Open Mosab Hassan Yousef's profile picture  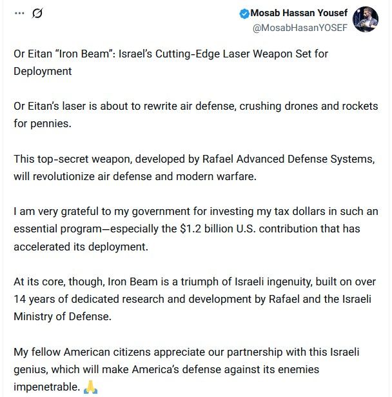click(x=366, y=19)
